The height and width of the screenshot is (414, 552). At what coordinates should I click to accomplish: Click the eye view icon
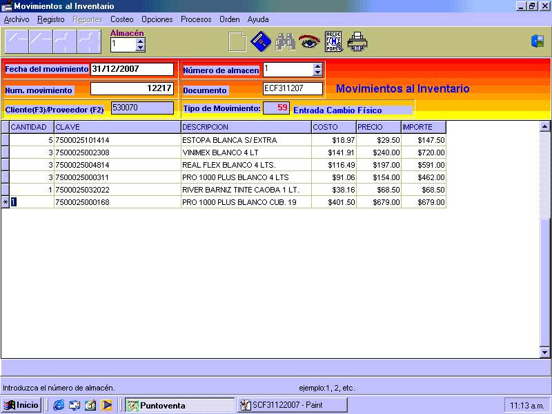[x=308, y=42]
